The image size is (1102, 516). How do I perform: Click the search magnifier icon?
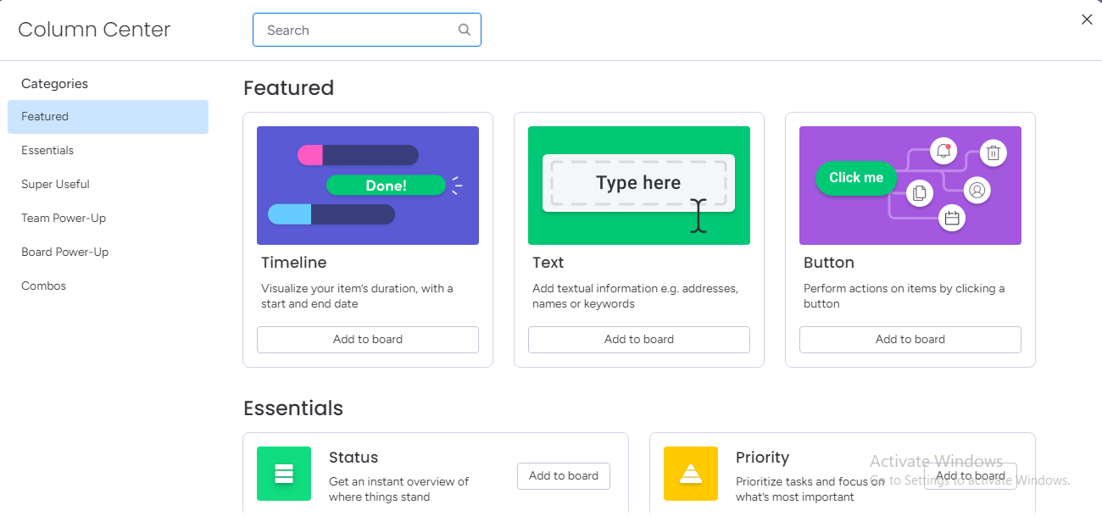[x=465, y=30]
